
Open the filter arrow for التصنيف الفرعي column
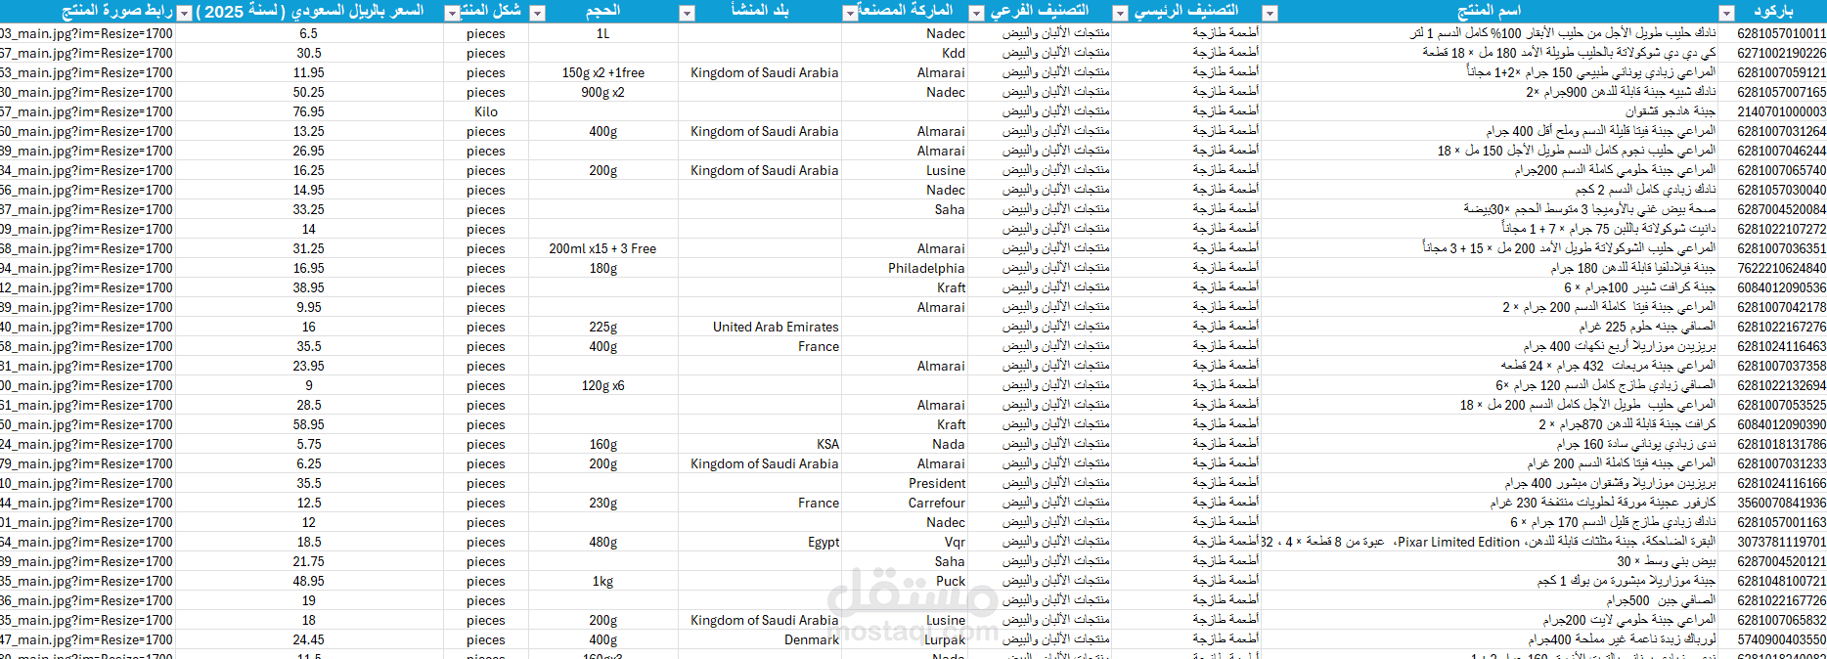coord(976,13)
